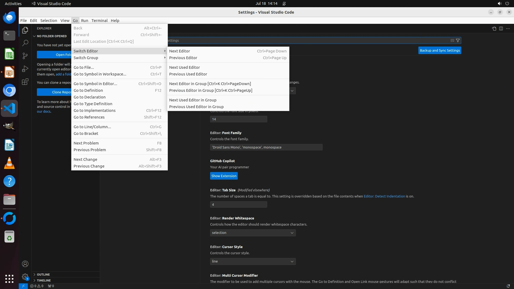
Task: Split the editor right icon
Action: (501, 29)
